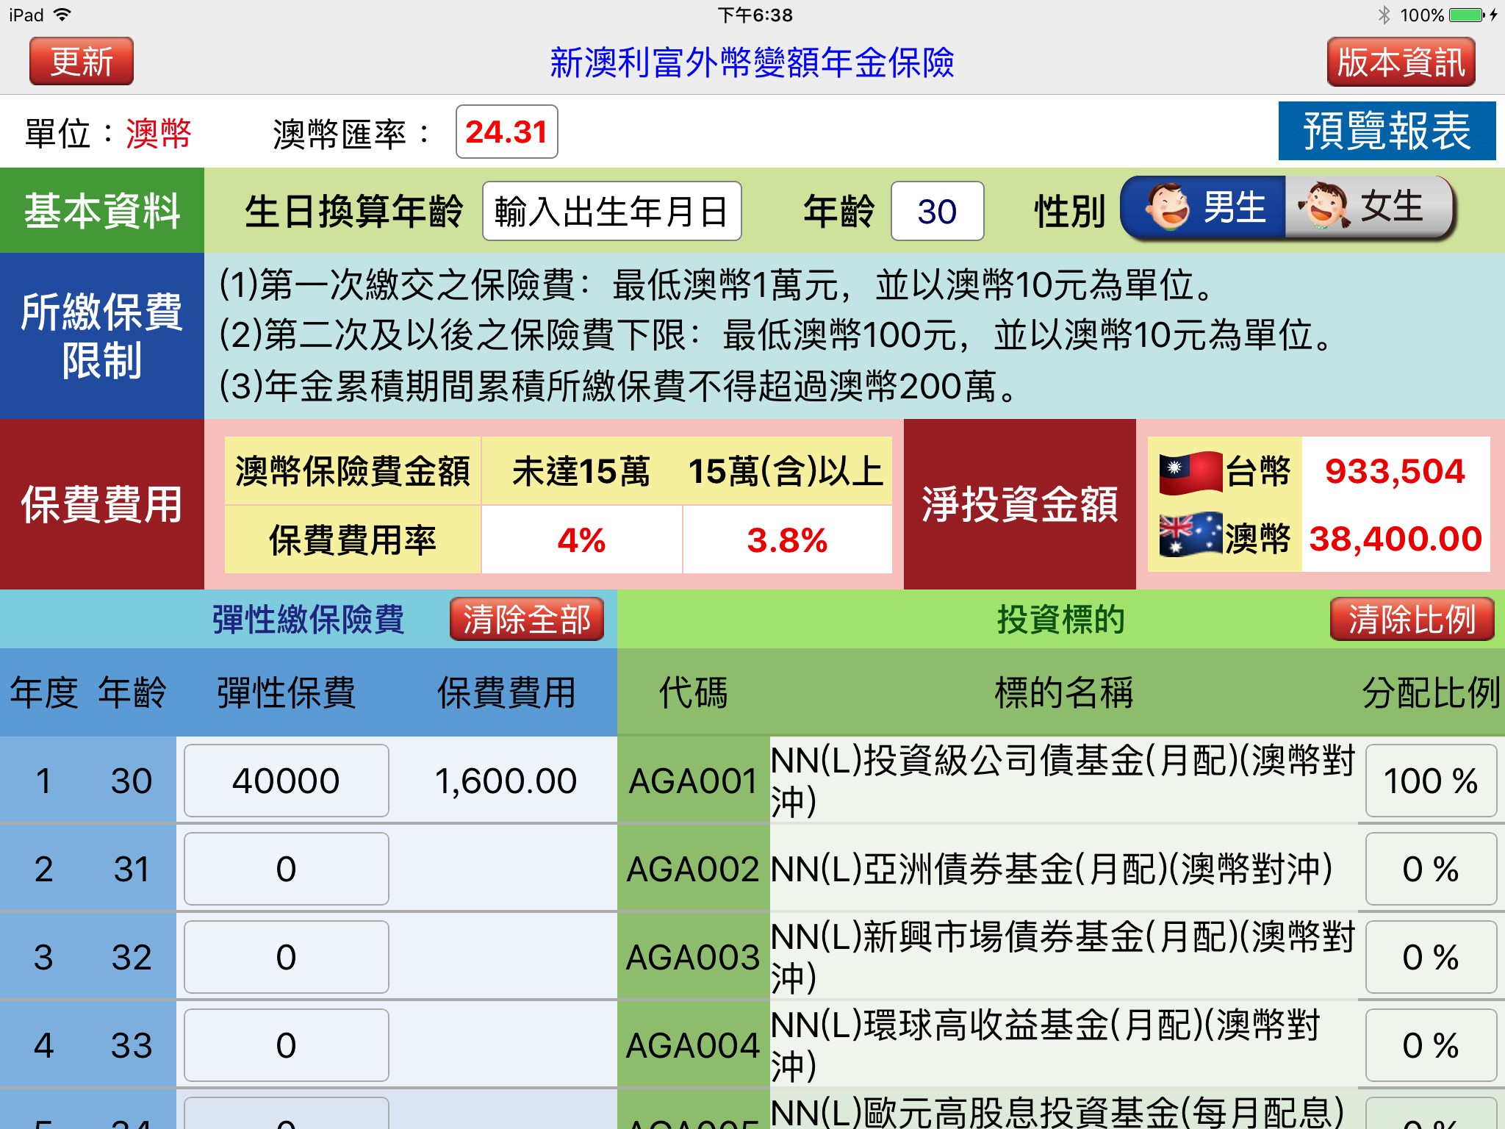Select 男生 gender option
The width and height of the screenshot is (1505, 1129).
pyautogui.click(x=1204, y=207)
